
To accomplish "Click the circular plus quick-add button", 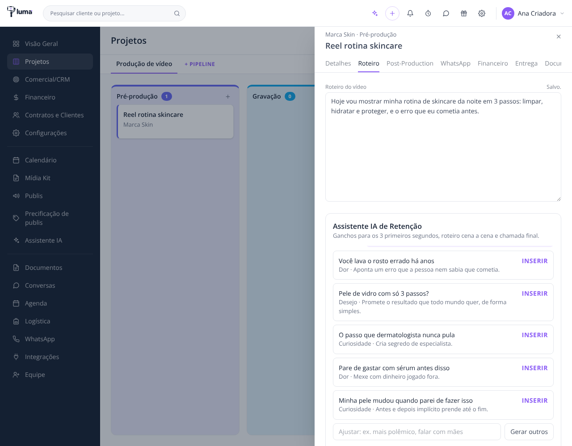I will coord(392,13).
